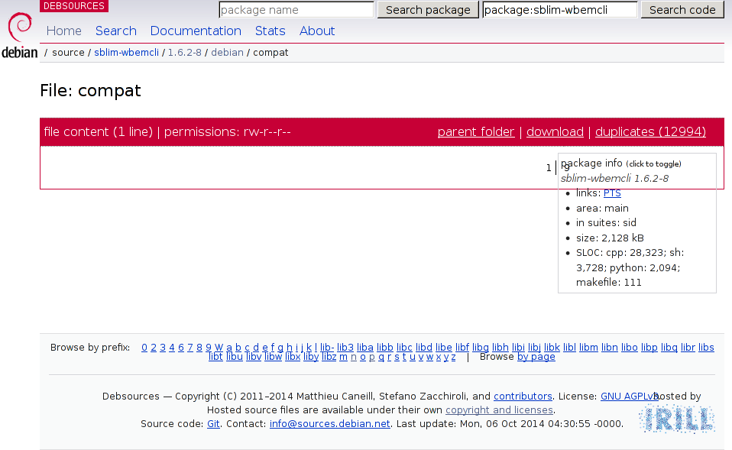Browse prefix m
The image size is (732, 450).
[343, 357]
